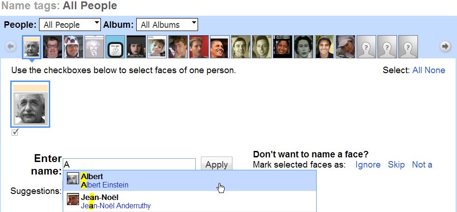Select face wearing stars-and-stripes helmet
Image resolution: width=457 pixels, height=212 pixels.
[x=73, y=47]
